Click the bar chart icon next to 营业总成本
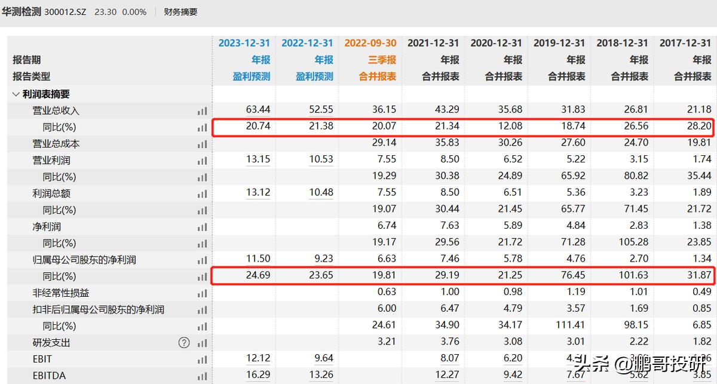The width and height of the screenshot is (717, 384). [202, 143]
